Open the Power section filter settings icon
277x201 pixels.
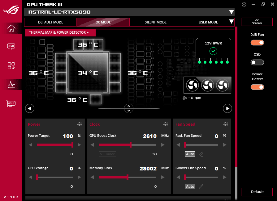[80, 124]
